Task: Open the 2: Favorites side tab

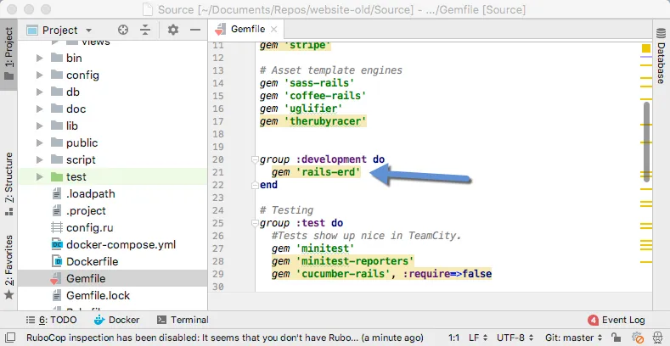Action: (9, 267)
